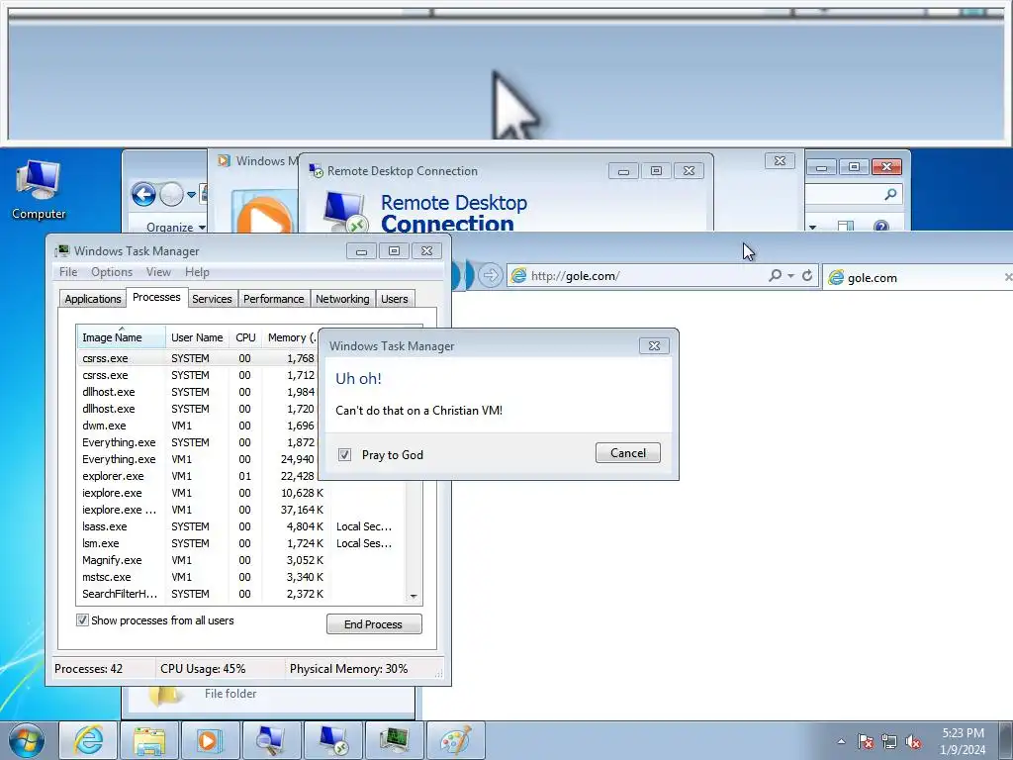
Task: Switch to Remote Desktop Connection taskbar icon
Action: (332, 740)
